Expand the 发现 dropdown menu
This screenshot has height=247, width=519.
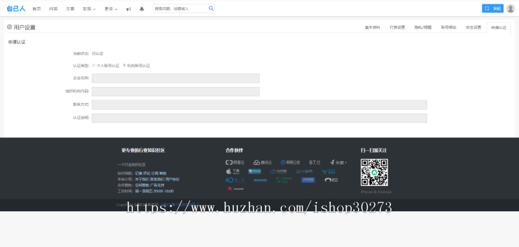coord(89,9)
